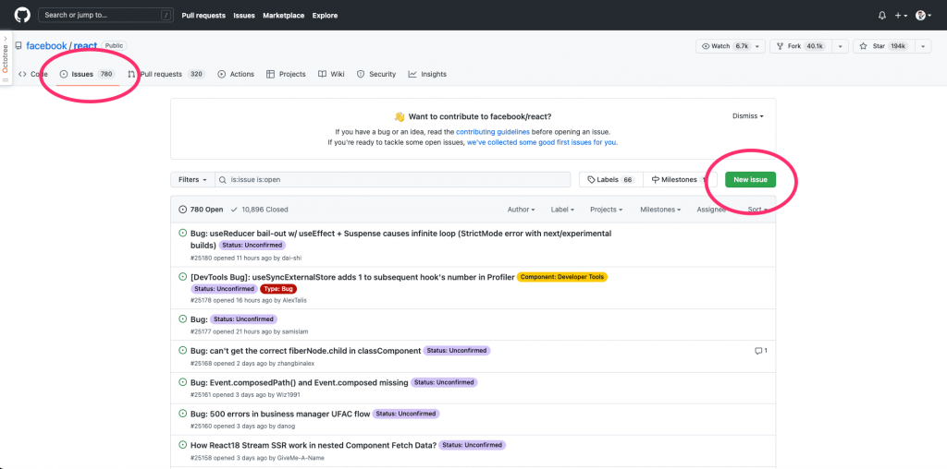Open the React18 Stream SSR issue
The image size is (947, 469).
314,446
